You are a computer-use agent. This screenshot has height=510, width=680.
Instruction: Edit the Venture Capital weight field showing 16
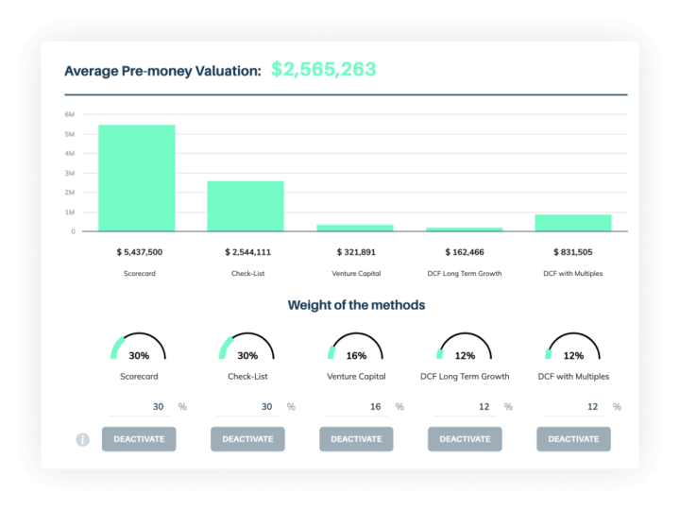356,407
